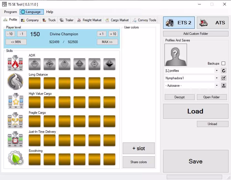231x180 pixels.
Task: Click the big Load button
Action: coord(196,111)
